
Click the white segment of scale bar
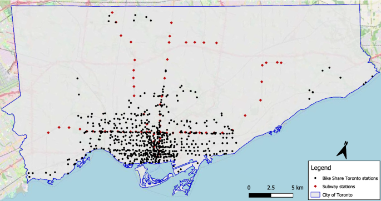pyautogui.click(x=282, y=195)
